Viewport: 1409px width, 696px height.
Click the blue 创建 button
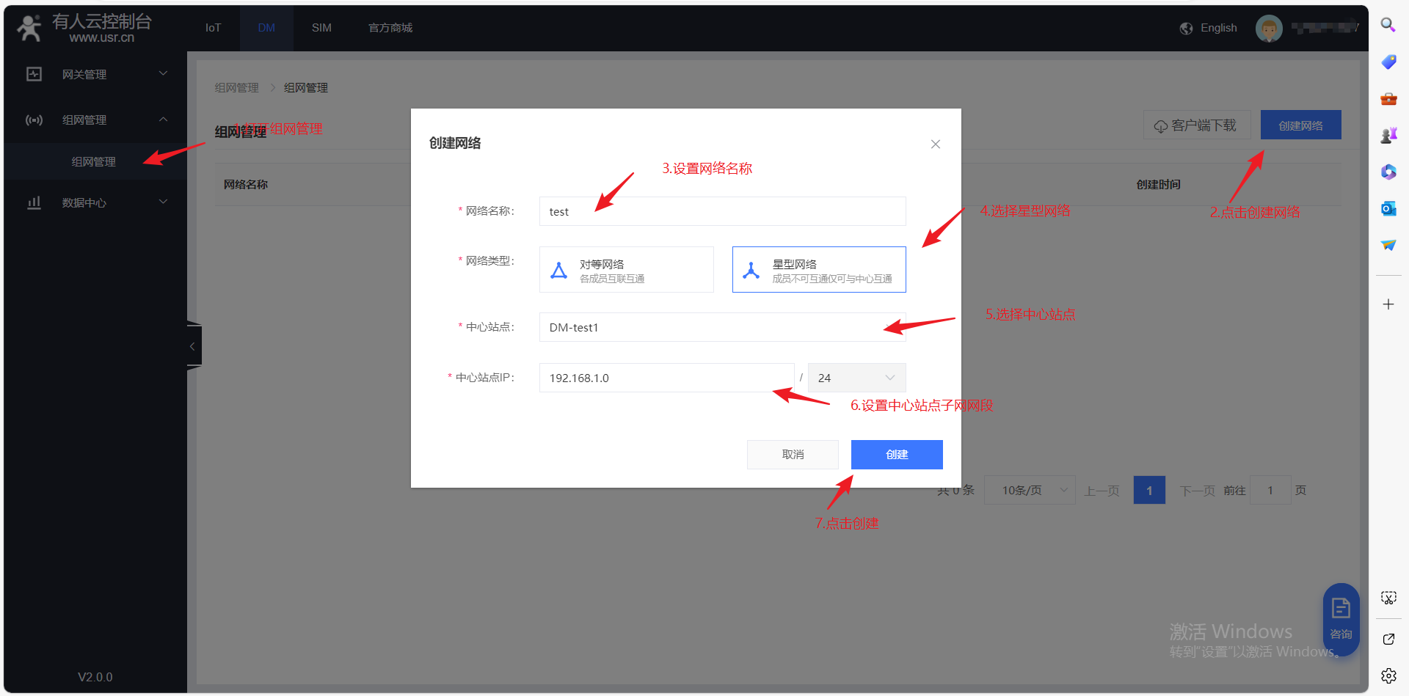point(896,455)
